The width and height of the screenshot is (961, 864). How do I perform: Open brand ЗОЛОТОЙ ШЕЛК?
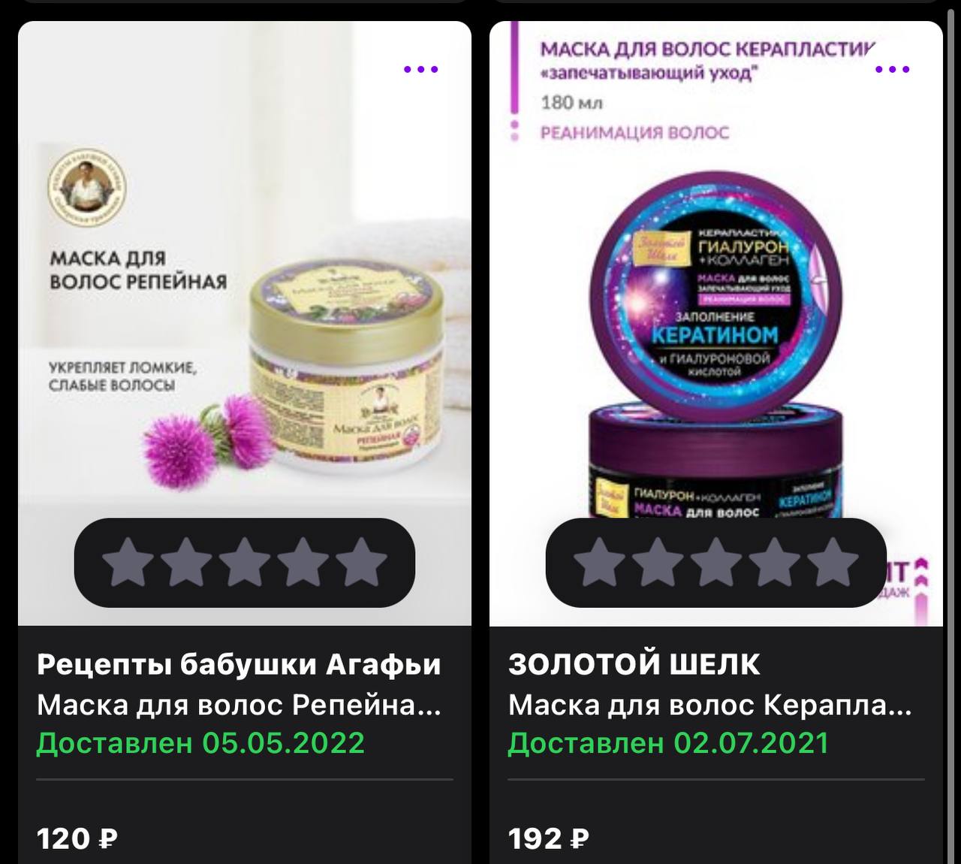coord(634,664)
